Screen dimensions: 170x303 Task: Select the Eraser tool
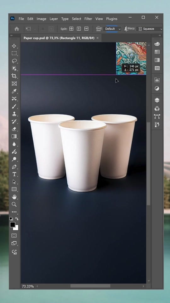click(14, 129)
